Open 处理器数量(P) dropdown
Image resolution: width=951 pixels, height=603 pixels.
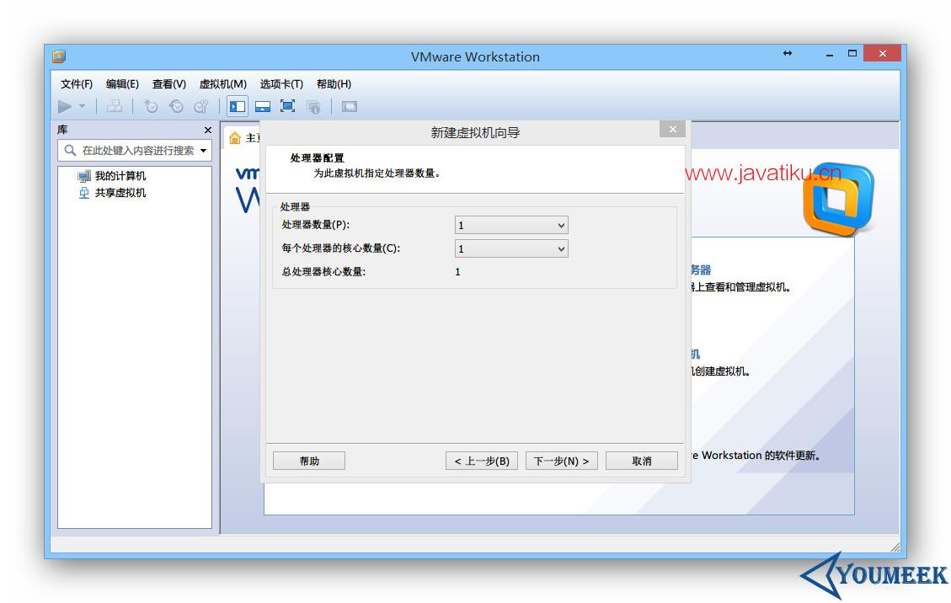(x=511, y=225)
